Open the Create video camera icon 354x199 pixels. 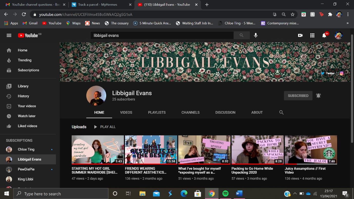coord(300,35)
